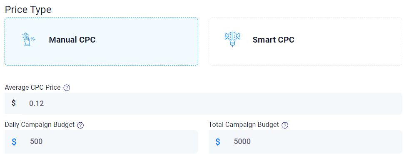
Task: Place cursor on the 0.12 value
Action: 37,104
